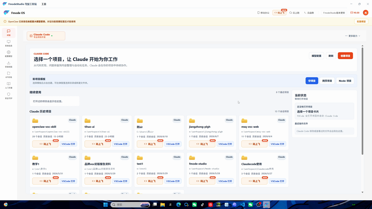Click folder icon of tihao-ai project

pos(88,121)
